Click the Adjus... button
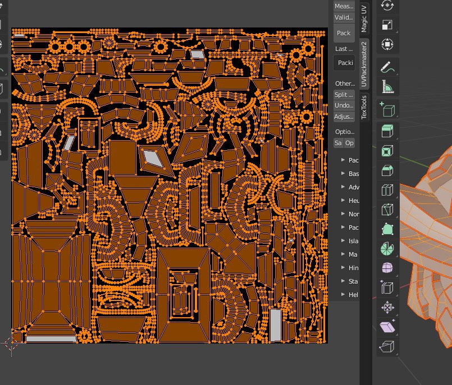Viewport: 452px width, 385px height. coord(344,117)
